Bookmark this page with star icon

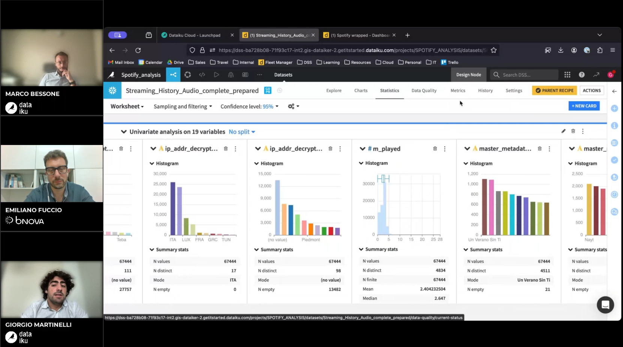coord(493,50)
